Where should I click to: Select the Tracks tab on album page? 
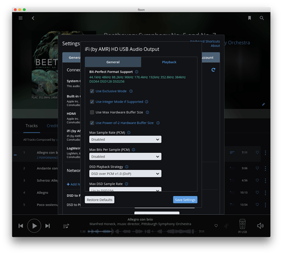click(x=32, y=126)
